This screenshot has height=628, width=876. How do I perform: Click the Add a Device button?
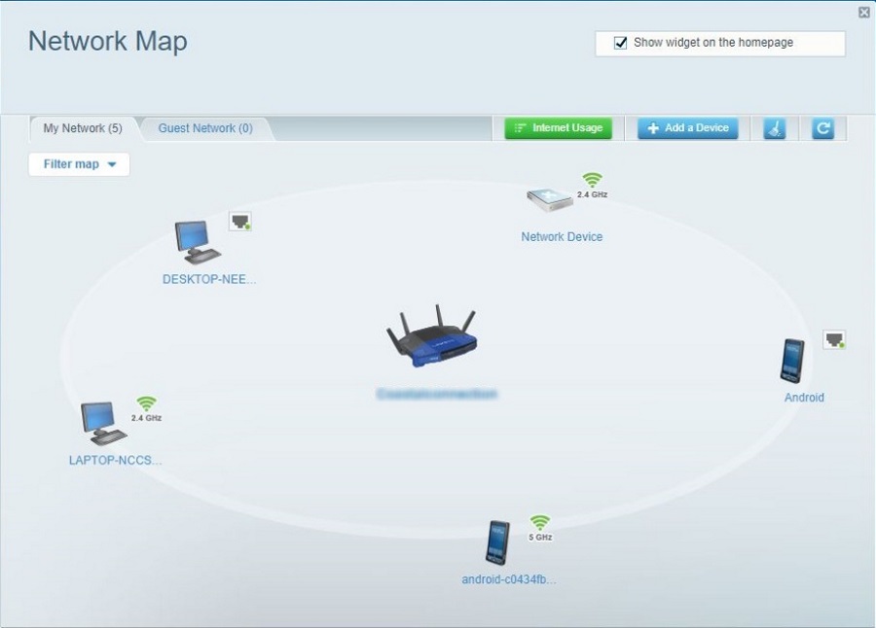[x=688, y=127]
